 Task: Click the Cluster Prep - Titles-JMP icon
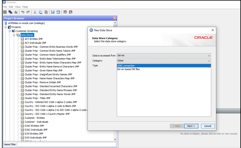tap(22, 98)
